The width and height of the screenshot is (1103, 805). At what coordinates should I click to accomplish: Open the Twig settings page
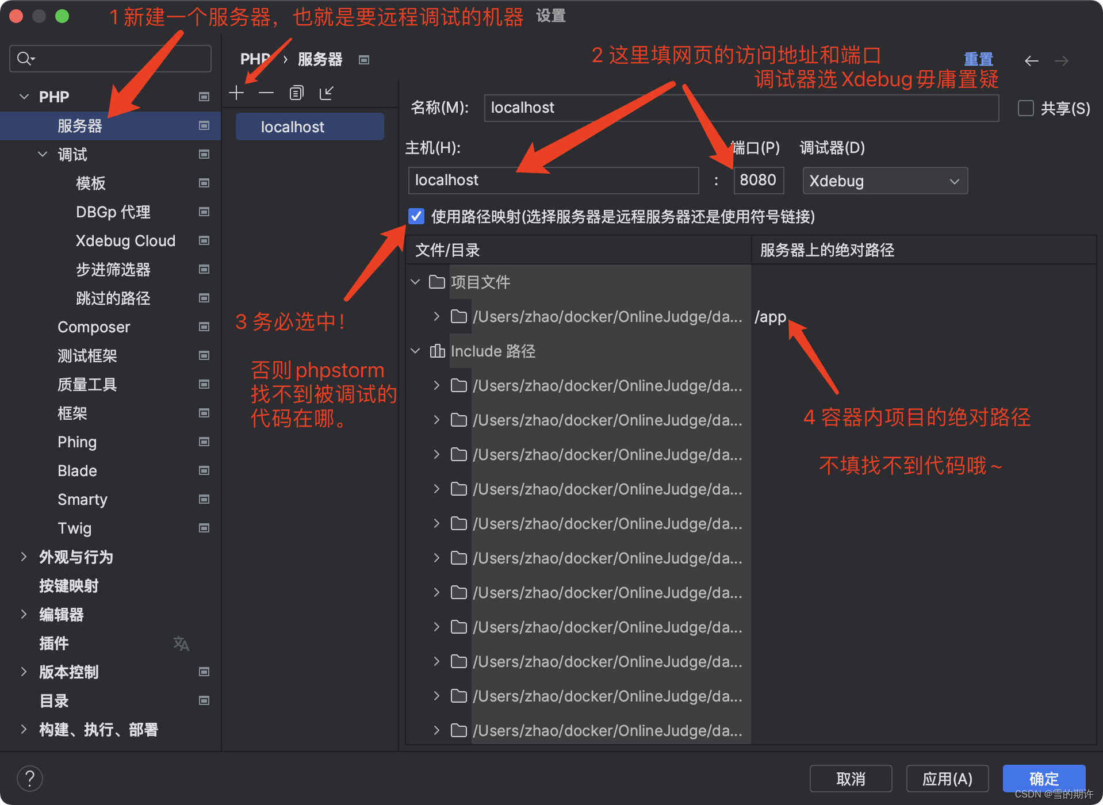75,528
